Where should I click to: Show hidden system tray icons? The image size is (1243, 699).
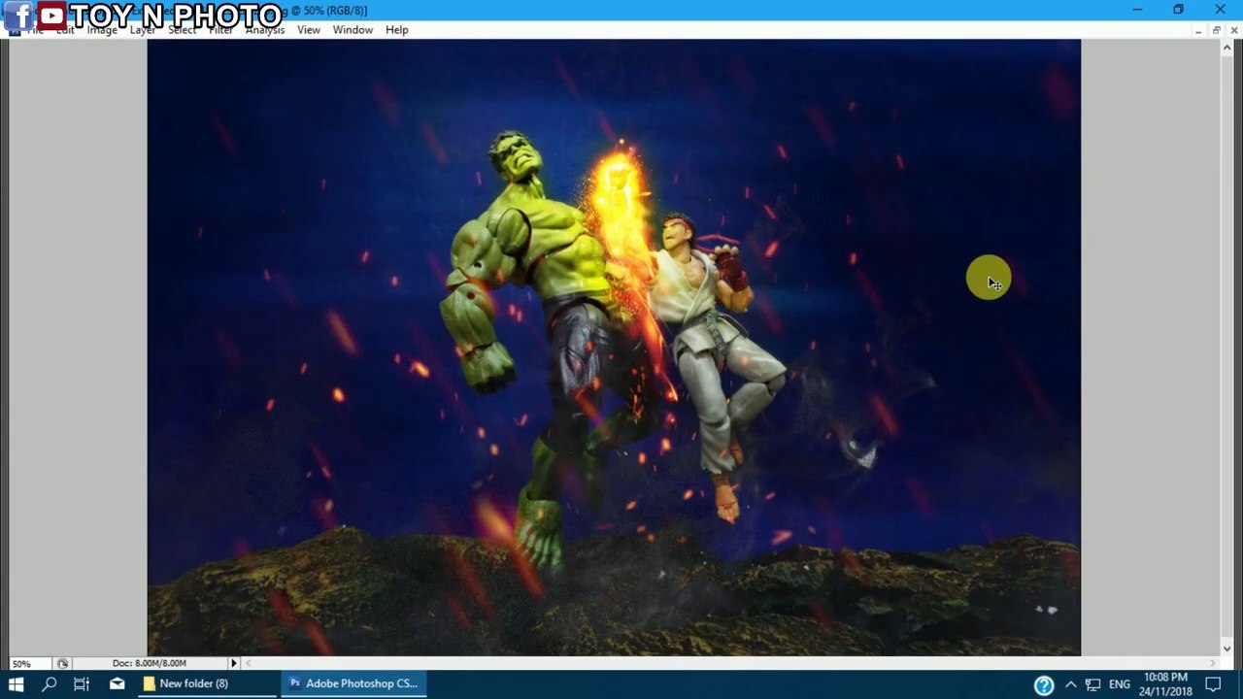(x=1070, y=684)
